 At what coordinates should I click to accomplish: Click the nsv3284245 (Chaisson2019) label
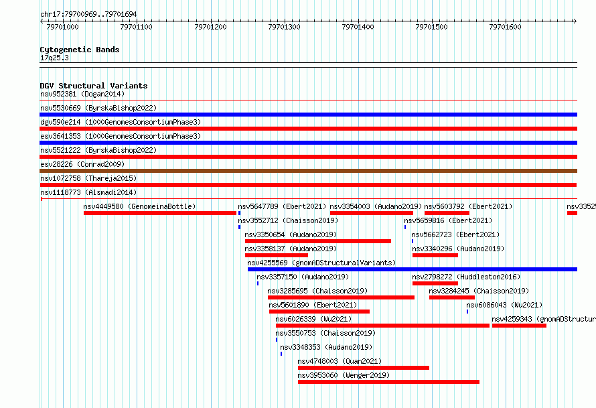point(479,291)
